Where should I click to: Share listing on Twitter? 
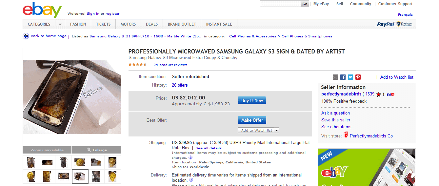click(x=350, y=77)
